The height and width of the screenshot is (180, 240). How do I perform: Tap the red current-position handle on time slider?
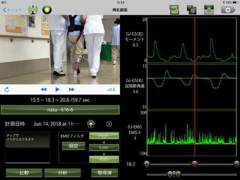(194, 164)
